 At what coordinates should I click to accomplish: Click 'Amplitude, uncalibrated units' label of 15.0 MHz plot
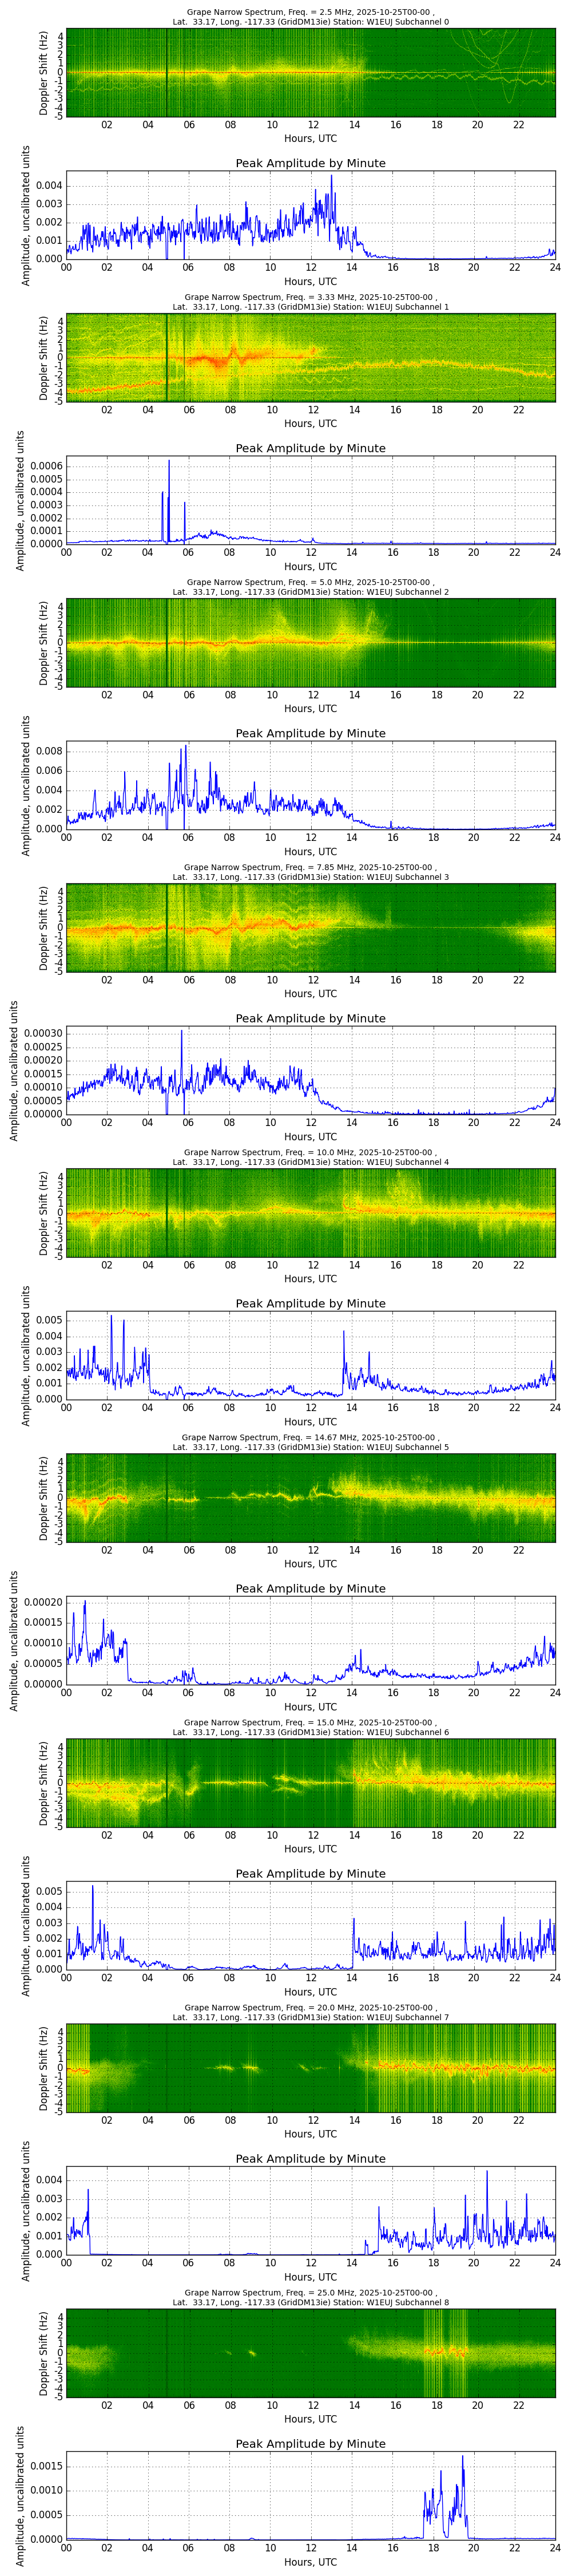pos(27,1925)
